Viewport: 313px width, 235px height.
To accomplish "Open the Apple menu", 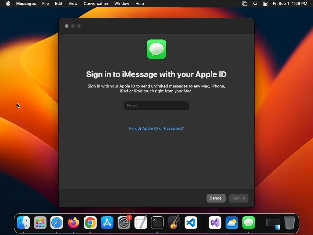I will point(8,4).
